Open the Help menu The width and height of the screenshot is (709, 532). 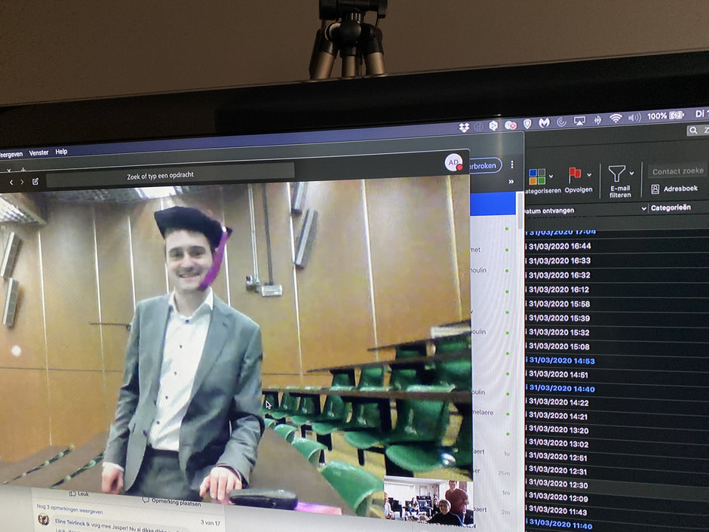click(61, 152)
